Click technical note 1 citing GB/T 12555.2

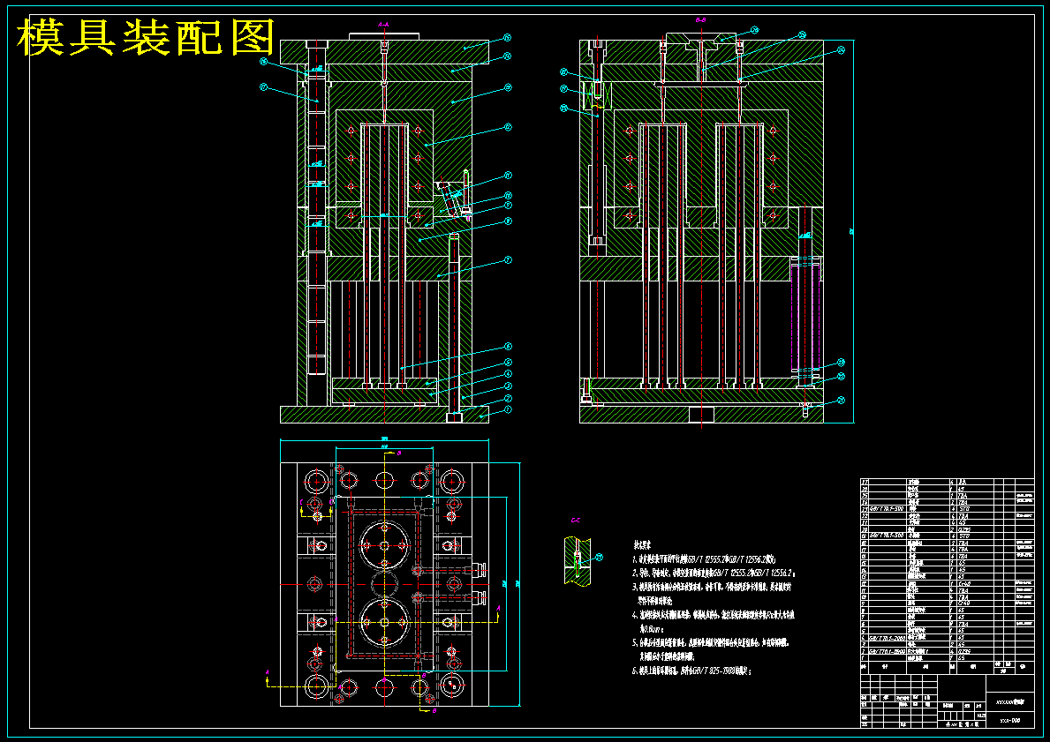click(x=705, y=558)
